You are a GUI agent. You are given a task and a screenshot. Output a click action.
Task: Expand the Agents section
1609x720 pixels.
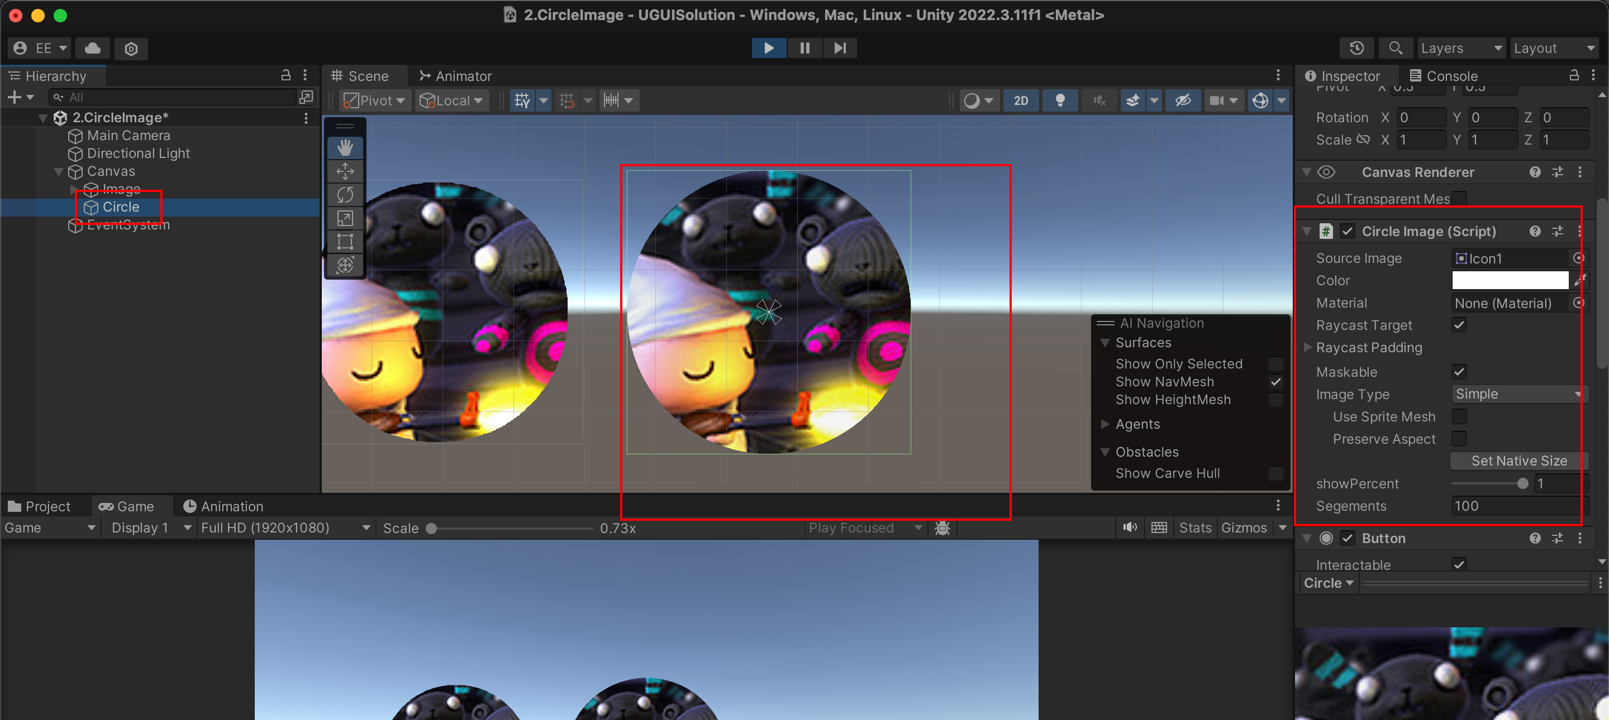coord(1105,424)
